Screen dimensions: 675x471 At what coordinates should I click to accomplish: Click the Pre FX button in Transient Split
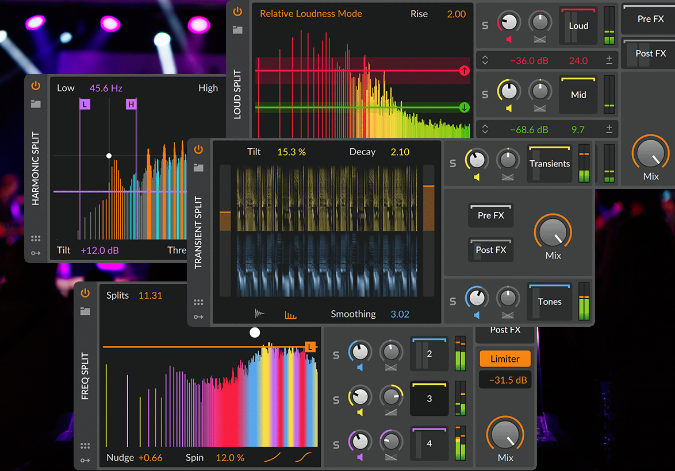point(490,215)
